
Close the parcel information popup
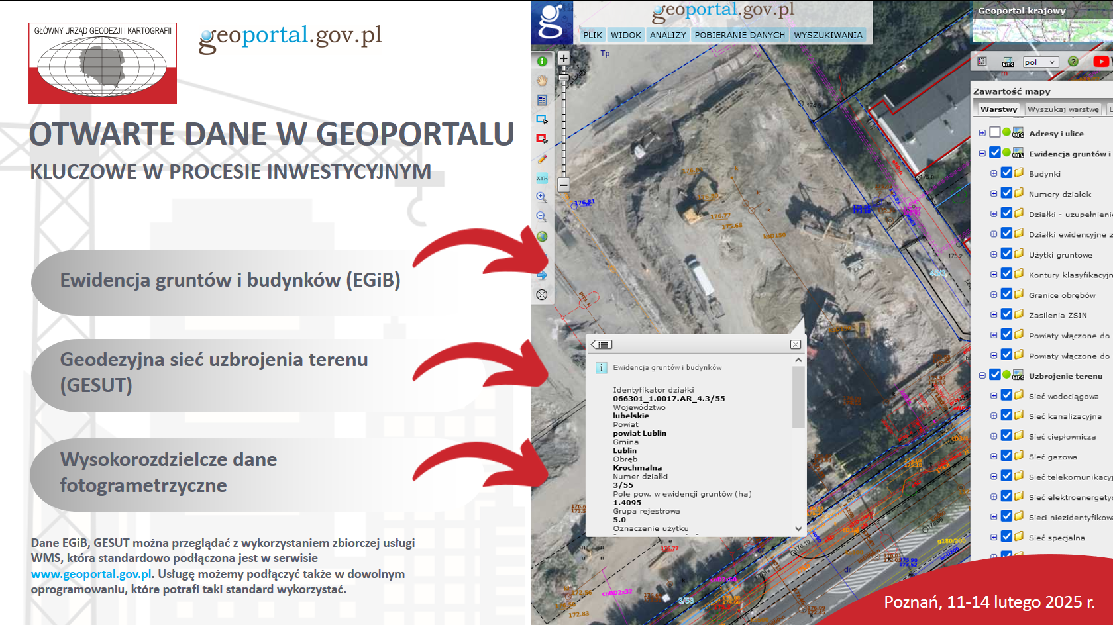click(x=796, y=344)
